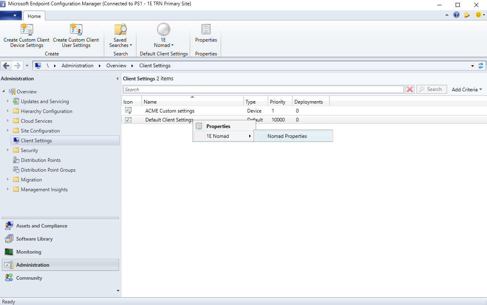The width and height of the screenshot is (487, 305).
Task: Click Client Settings in the breadcrumb
Action: (x=155, y=66)
